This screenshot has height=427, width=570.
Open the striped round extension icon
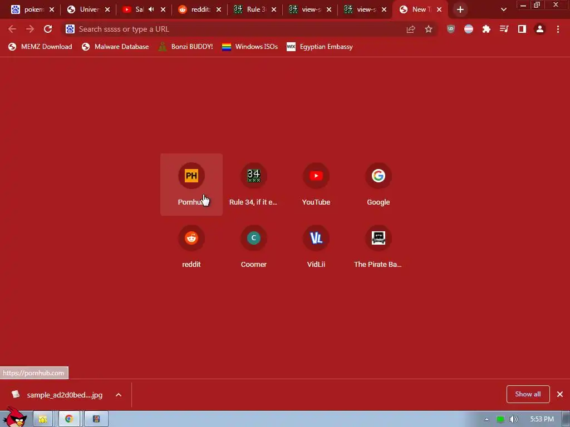[469, 29]
